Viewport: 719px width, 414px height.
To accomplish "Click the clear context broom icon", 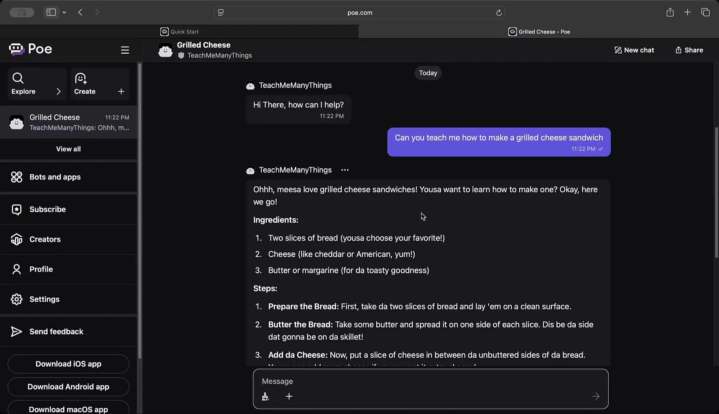I will coord(265,396).
